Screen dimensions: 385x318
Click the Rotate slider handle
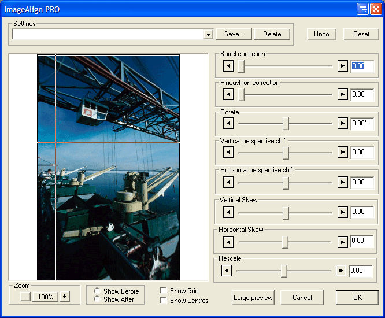pos(286,123)
